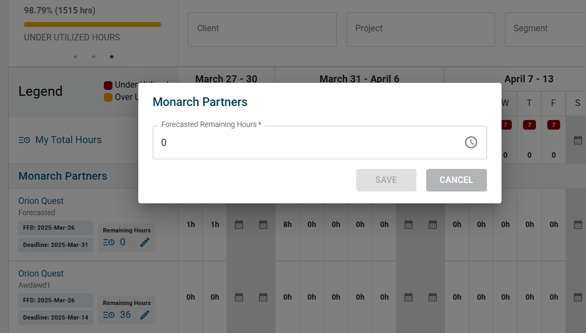Select the first carousel dot under utilization card
Viewport: 586px width, 333px height.
coord(75,57)
